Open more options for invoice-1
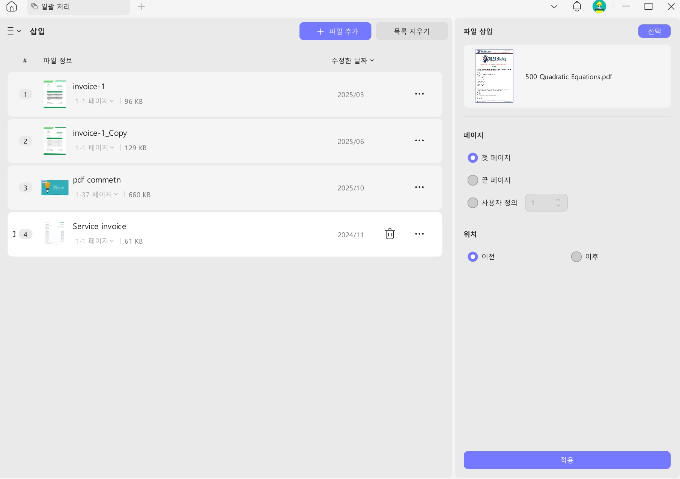Image resolution: width=680 pixels, height=479 pixels. pyautogui.click(x=420, y=94)
